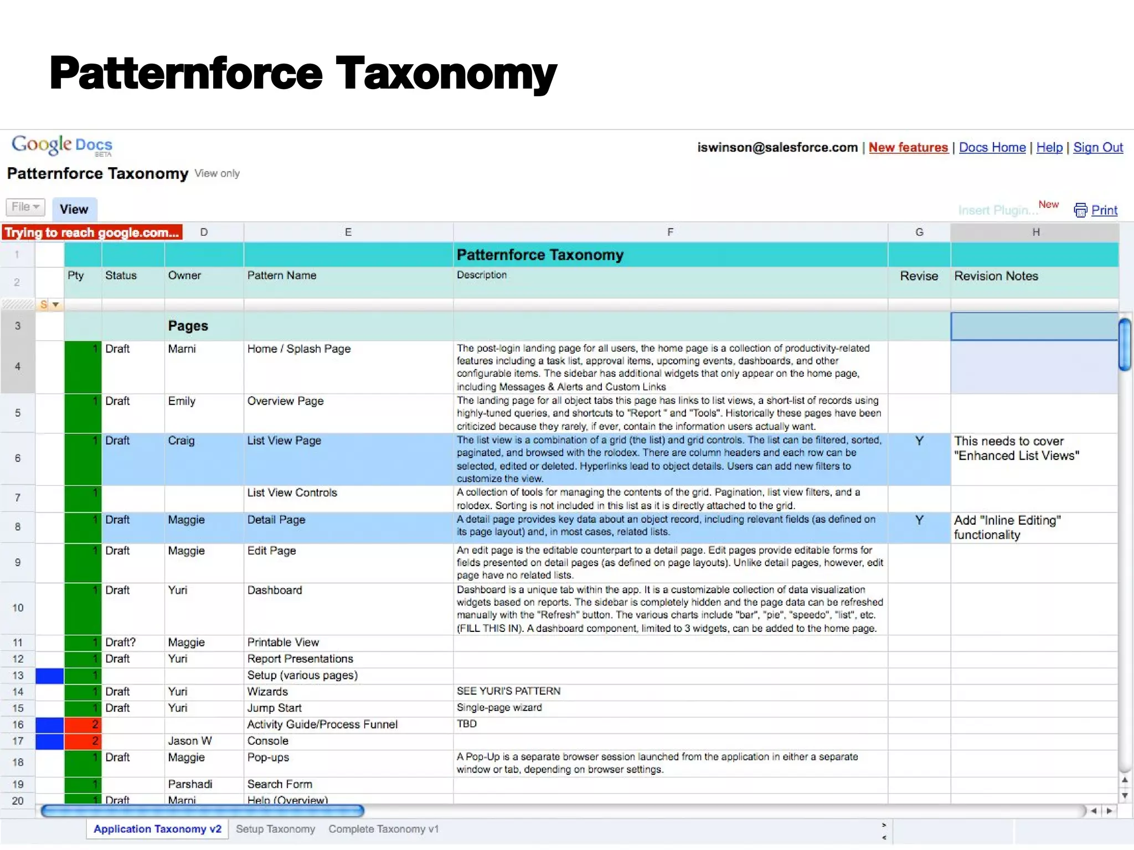Select column header D
Viewport: 1134px width, 850px height.
[x=204, y=232]
